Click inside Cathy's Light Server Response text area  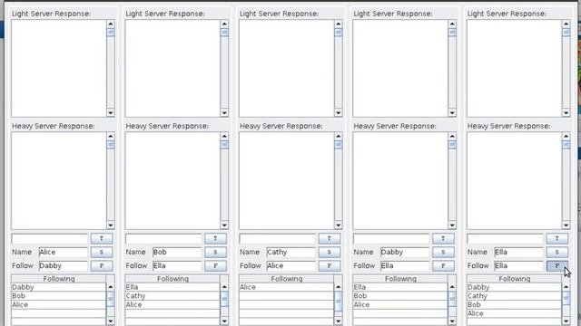point(287,69)
